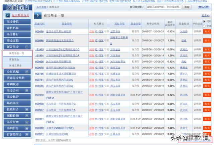Click the 购买 button for fund 009075
Screen dimensions: 214x145
point(207,68)
